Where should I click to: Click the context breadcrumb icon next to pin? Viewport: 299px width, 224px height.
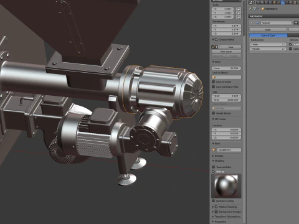[x=255, y=9]
